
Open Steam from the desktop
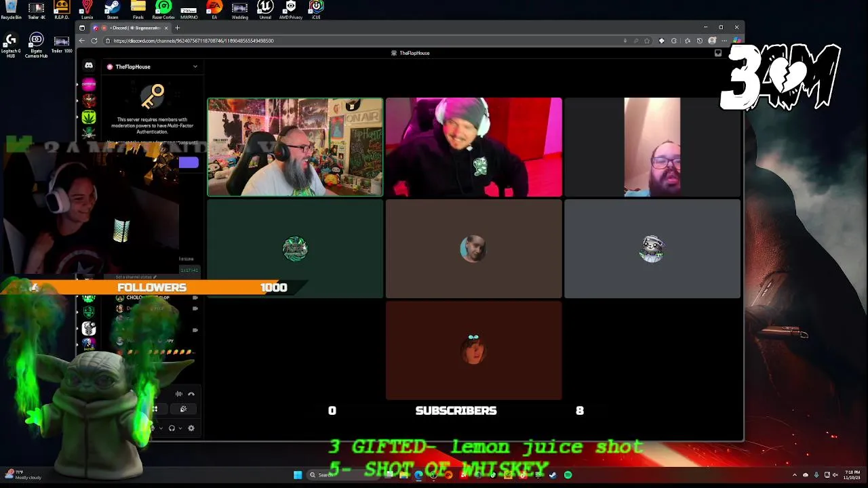tap(113, 9)
